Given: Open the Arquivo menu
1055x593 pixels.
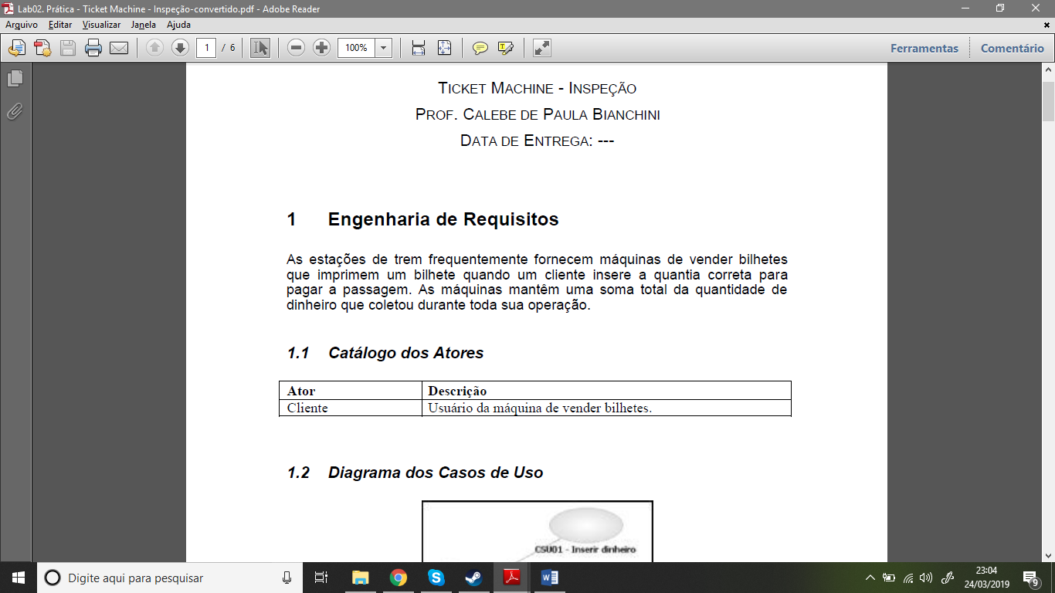Looking at the screenshot, I should click(22, 25).
